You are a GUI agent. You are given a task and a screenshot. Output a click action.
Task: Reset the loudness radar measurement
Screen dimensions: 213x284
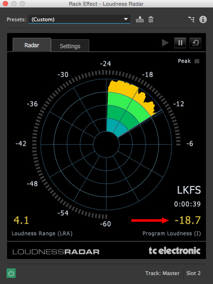click(195, 43)
